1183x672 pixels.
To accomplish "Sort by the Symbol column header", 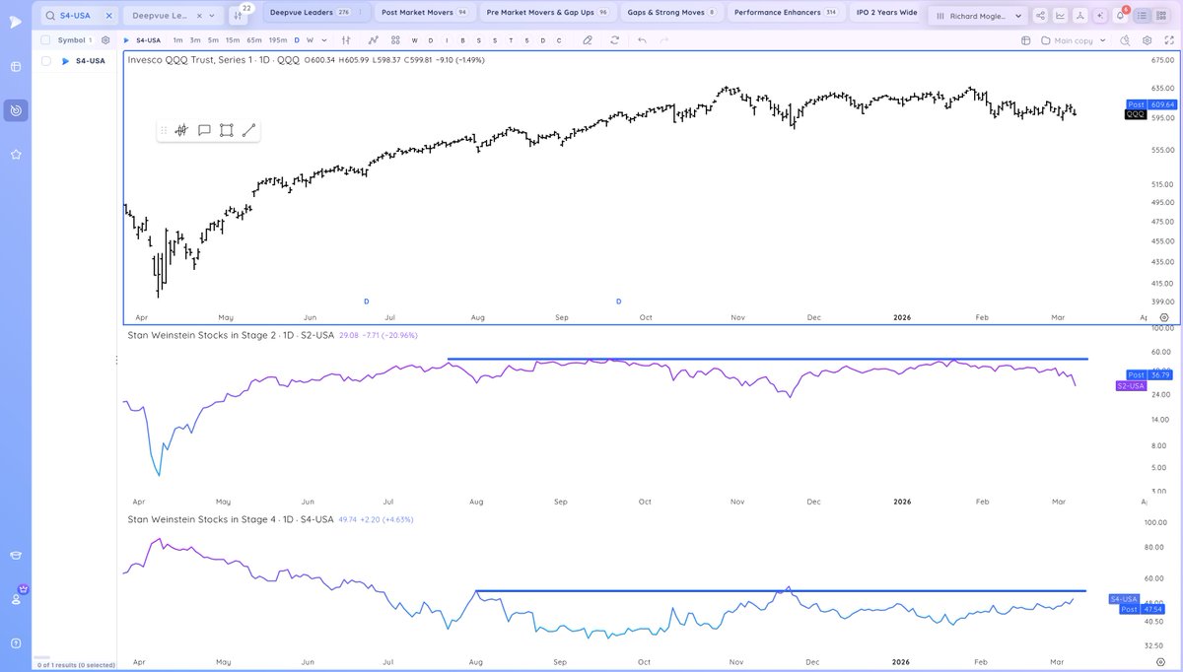I will click(71, 40).
